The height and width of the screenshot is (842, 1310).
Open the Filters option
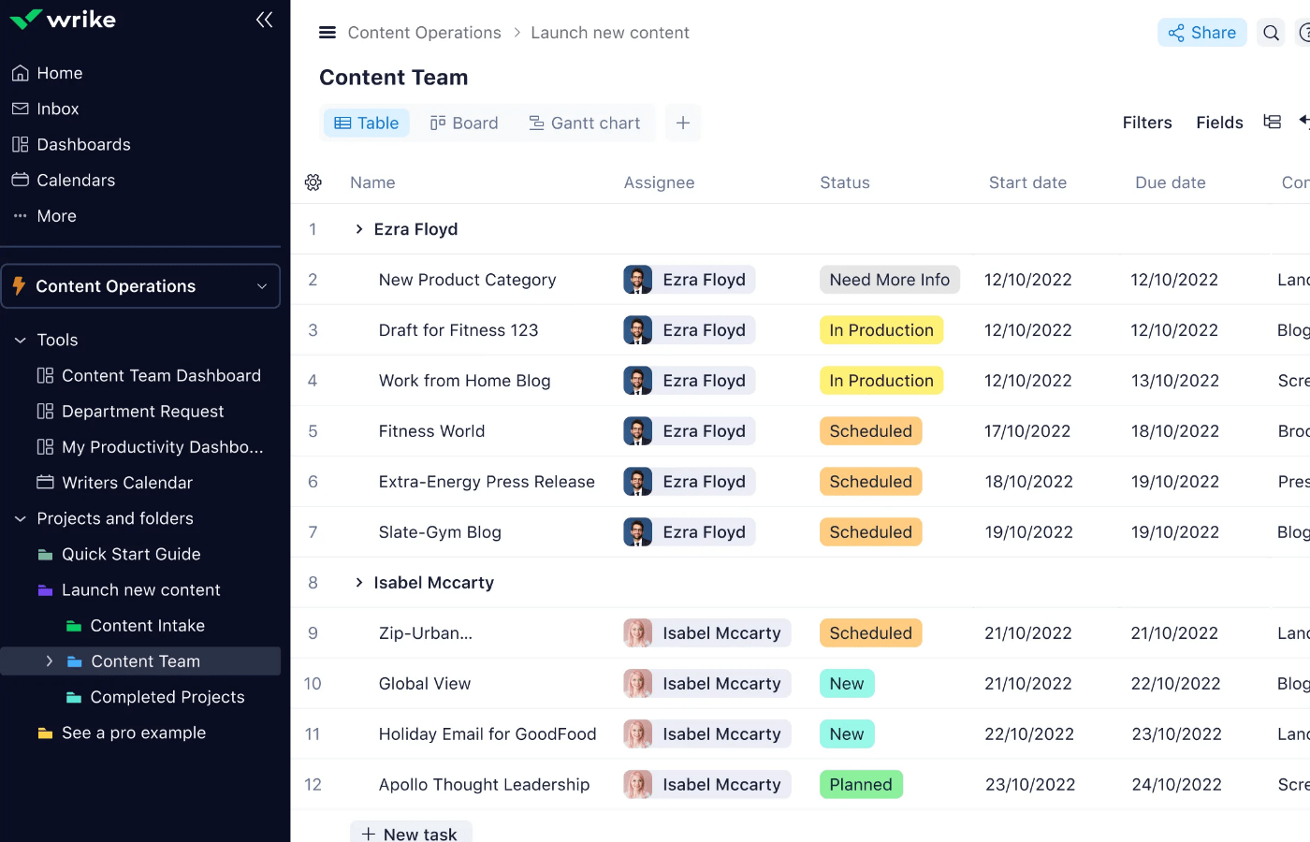(x=1146, y=123)
